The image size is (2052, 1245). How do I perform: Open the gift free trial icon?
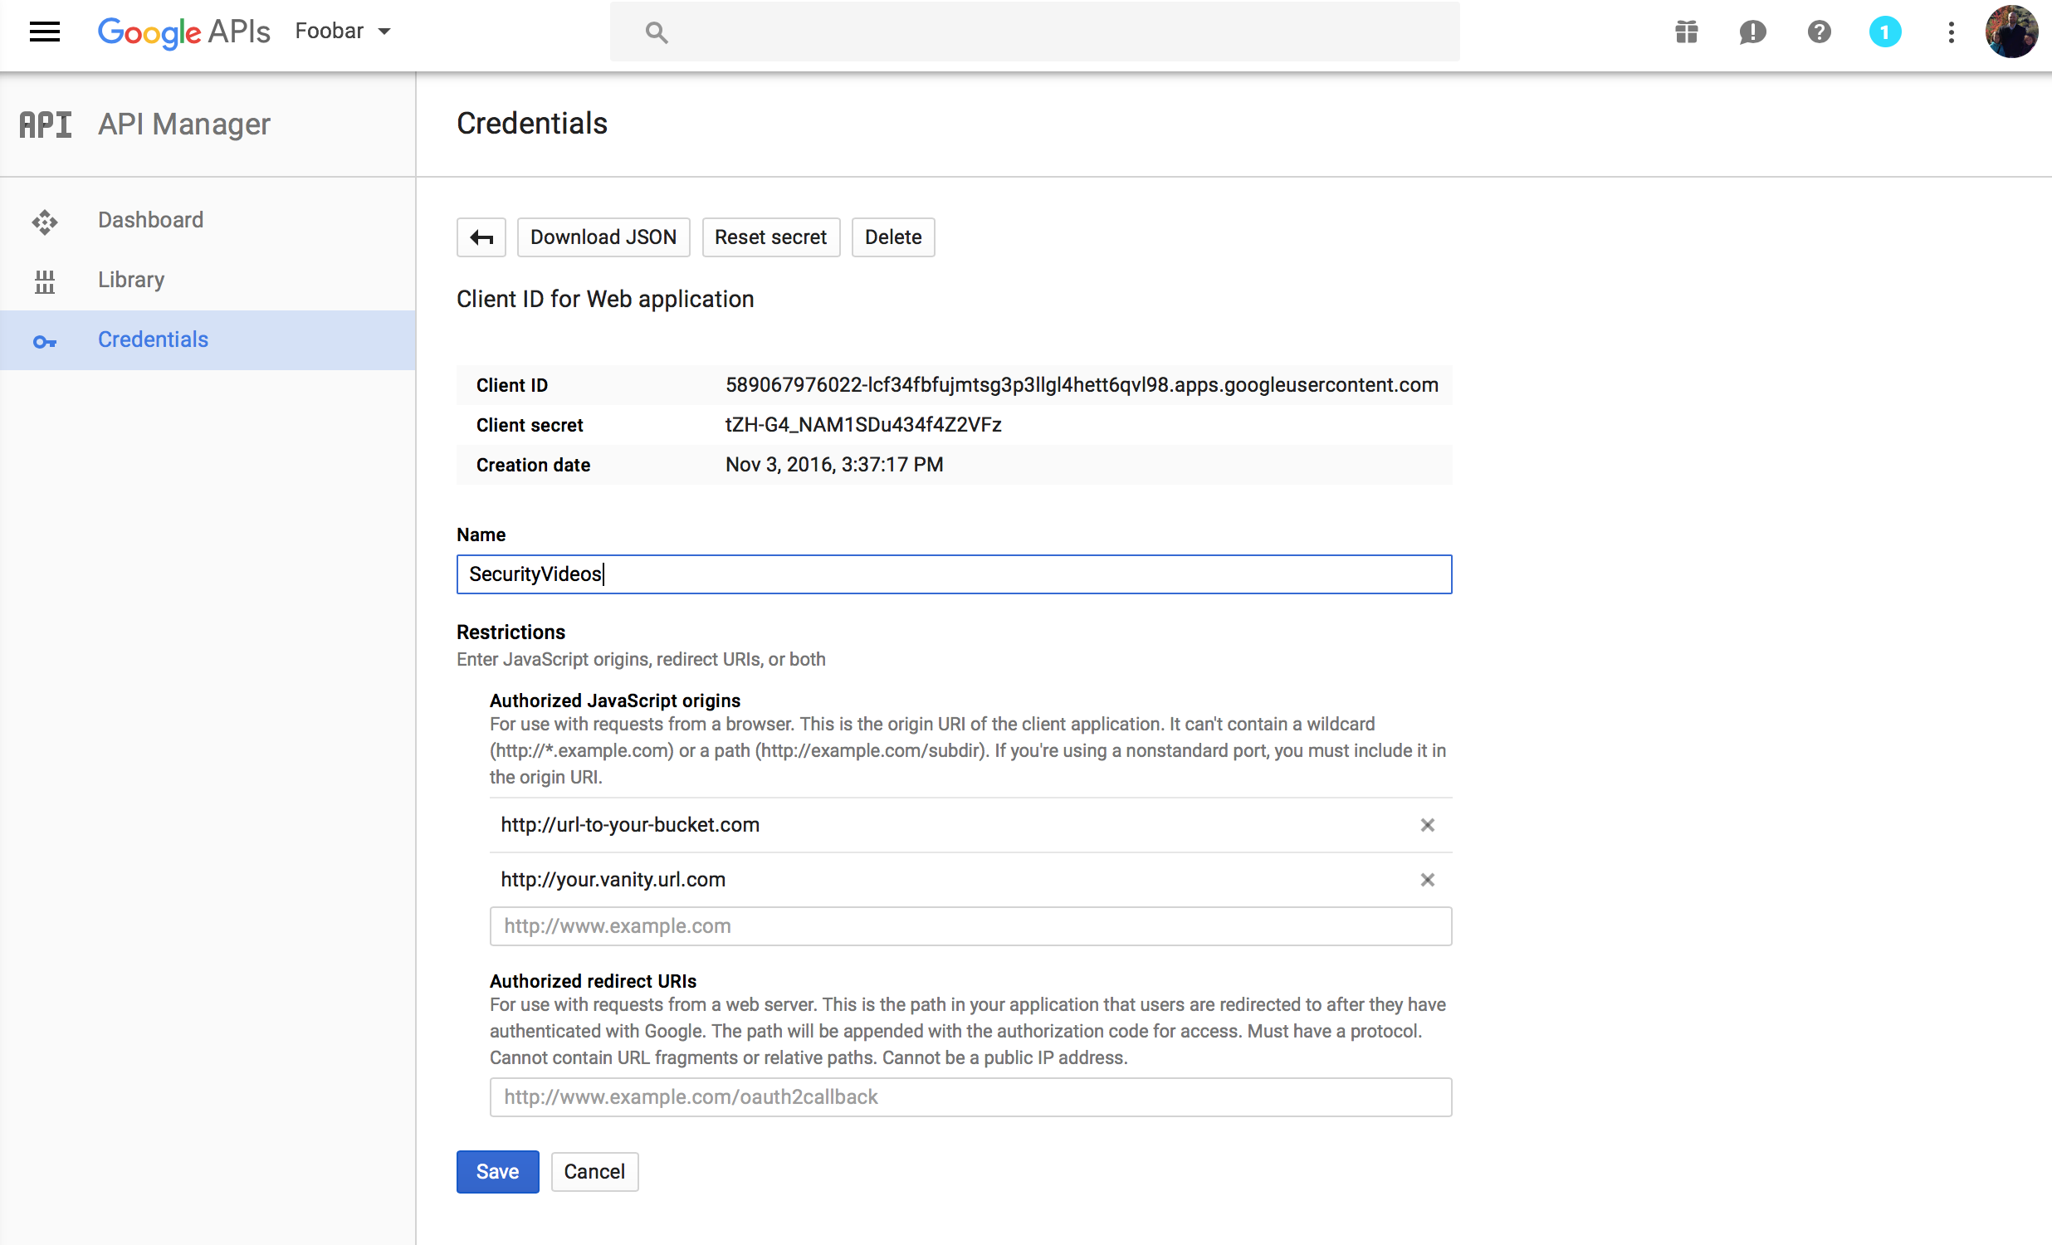coord(1687,32)
